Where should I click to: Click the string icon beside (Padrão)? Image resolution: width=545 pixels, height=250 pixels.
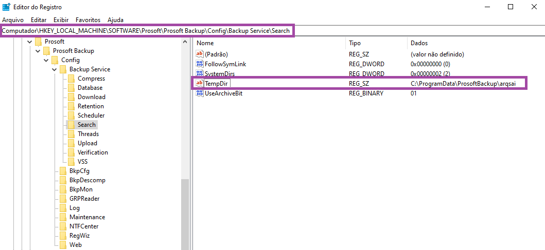(200, 54)
